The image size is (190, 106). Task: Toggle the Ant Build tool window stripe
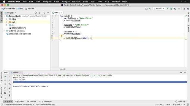(x=189, y=17)
